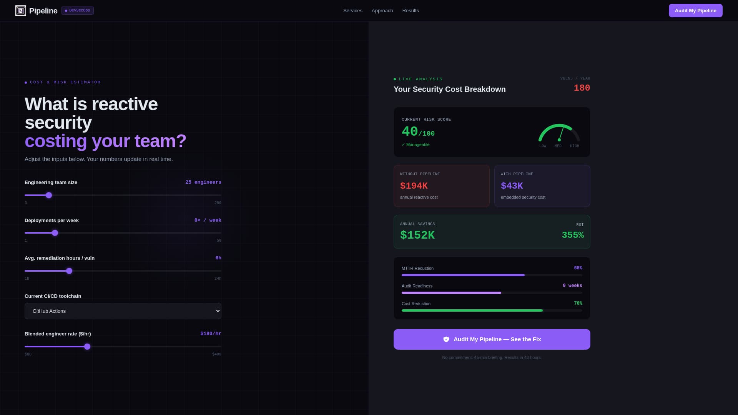Click the '180' vulns per year number
The image size is (738, 415).
tap(582, 88)
